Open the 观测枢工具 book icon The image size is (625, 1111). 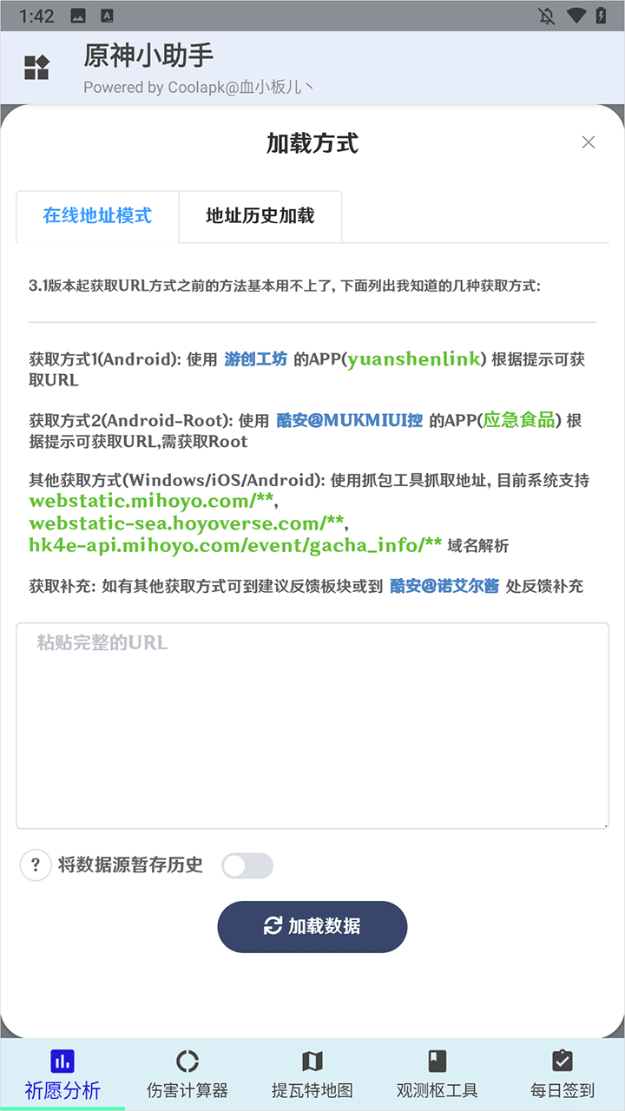pyautogui.click(x=437, y=1060)
